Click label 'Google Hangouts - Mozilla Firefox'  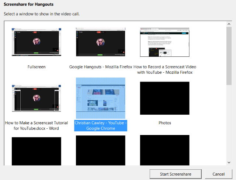pos(101,67)
